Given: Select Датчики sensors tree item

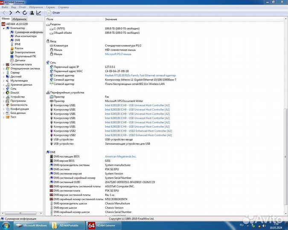Looking at the screenshot, I should tap(20, 60).
